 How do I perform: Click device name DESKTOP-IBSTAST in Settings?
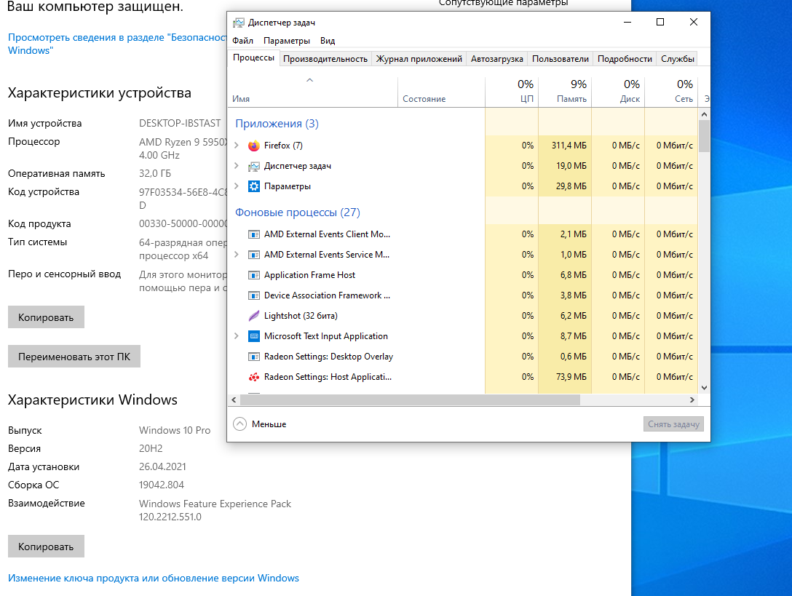pos(180,123)
